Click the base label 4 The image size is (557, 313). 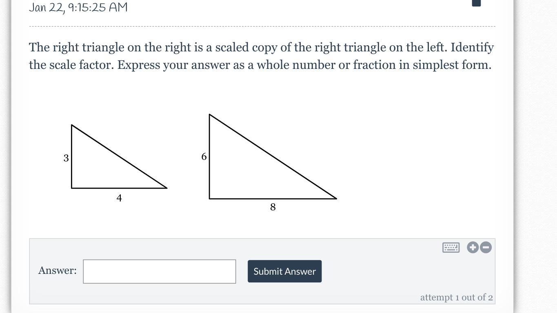(x=119, y=198)
